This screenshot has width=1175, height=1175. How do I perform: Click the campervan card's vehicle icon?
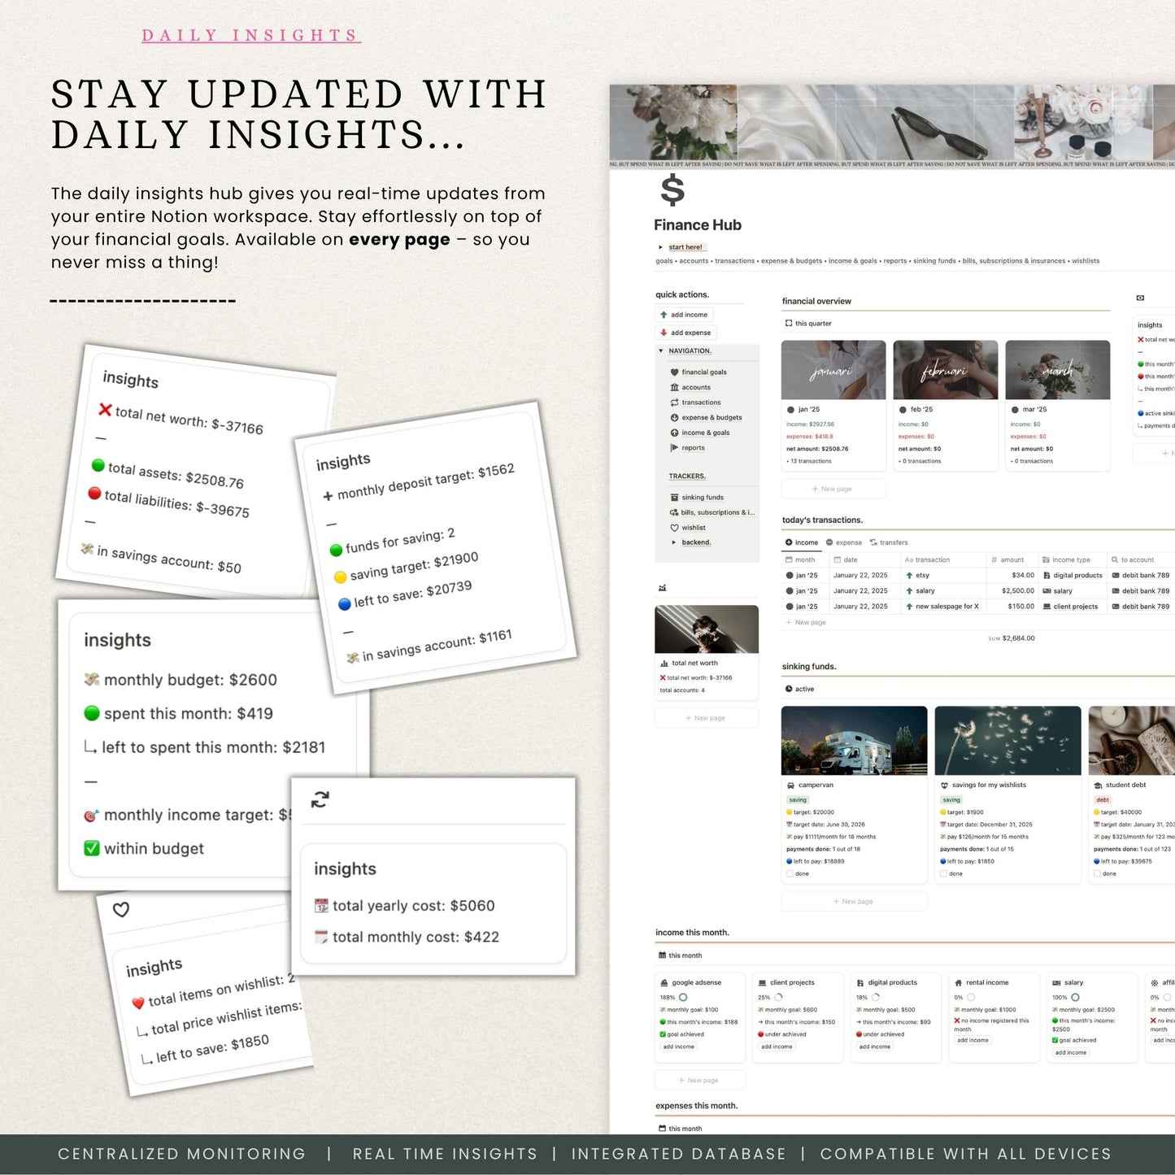(x=790, y=786)
